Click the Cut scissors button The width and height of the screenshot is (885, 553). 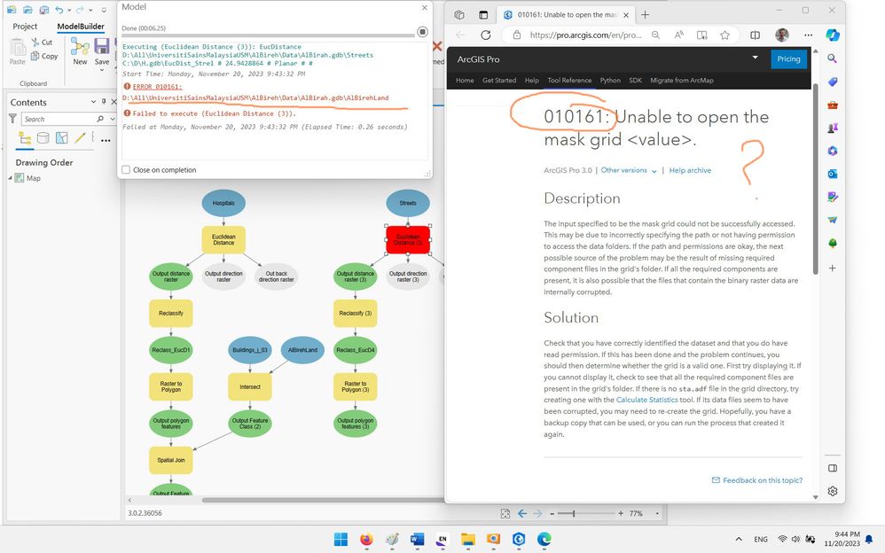click(x=41, y=43)
